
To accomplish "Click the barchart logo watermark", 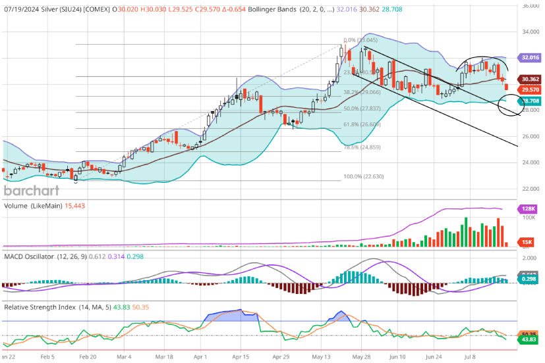I will [x=31, y=191].
